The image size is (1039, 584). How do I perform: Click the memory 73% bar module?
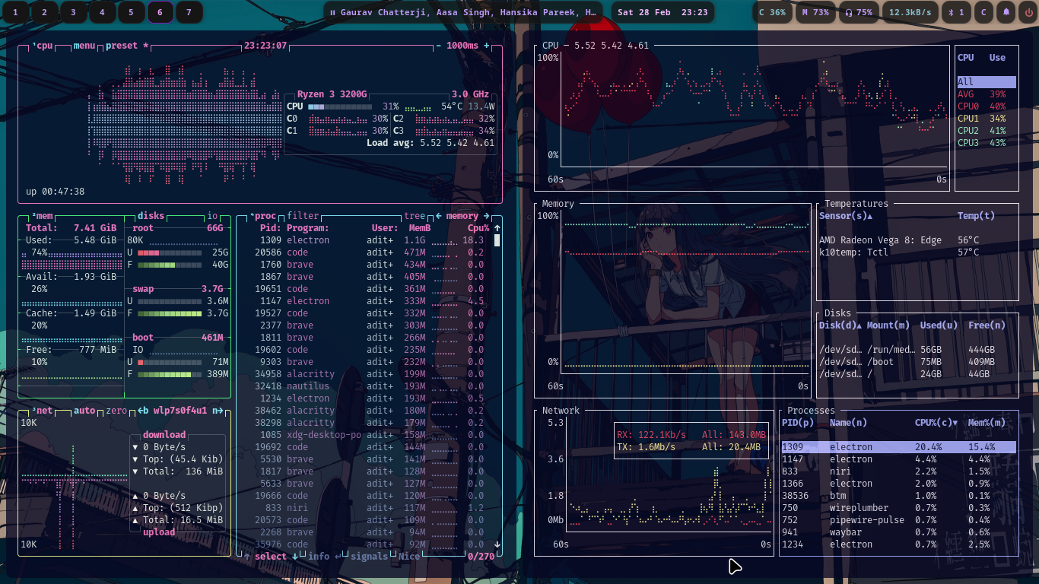coord(816,12)
